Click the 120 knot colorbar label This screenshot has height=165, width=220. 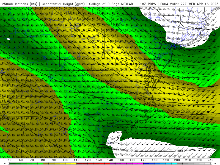click(x=88, y=160)
